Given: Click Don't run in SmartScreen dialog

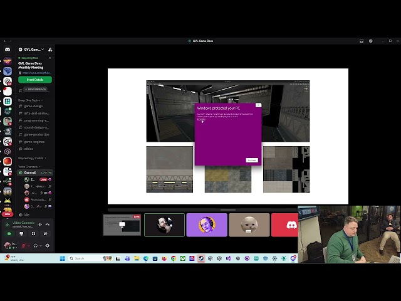Looking at the screenshot, I should pos(252,161).
